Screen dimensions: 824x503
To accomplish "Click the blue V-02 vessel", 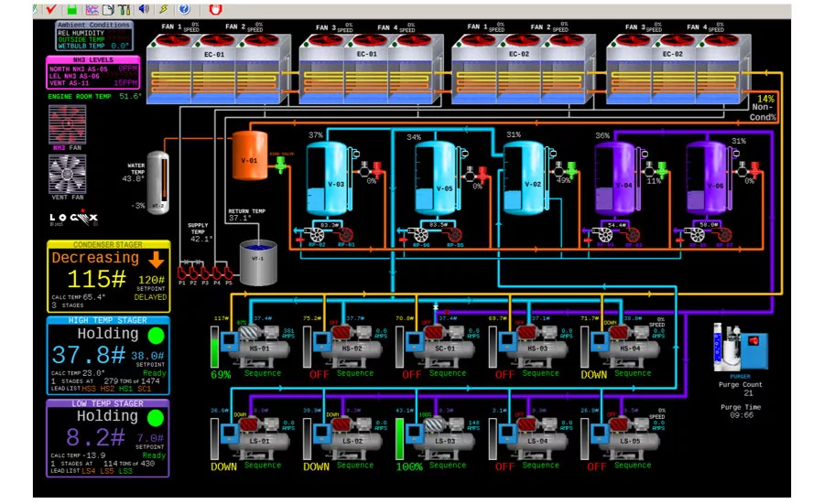I will [525, 178].
